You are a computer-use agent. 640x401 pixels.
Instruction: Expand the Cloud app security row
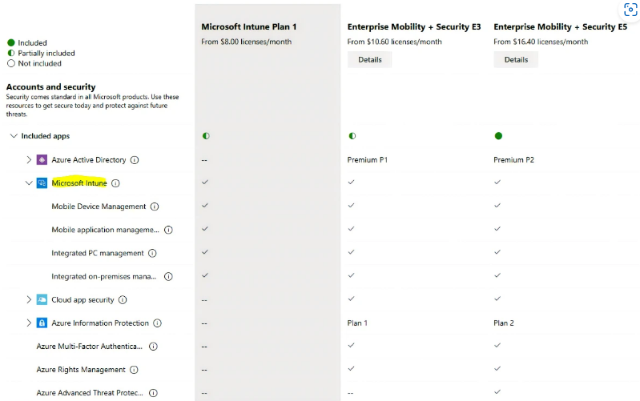point(29,300)
